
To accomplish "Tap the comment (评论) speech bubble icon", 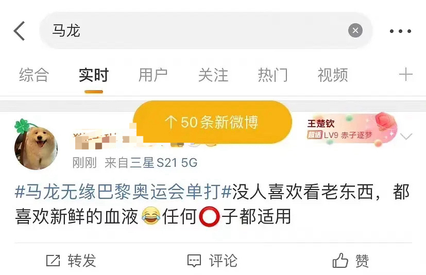I will pos(194,261).
